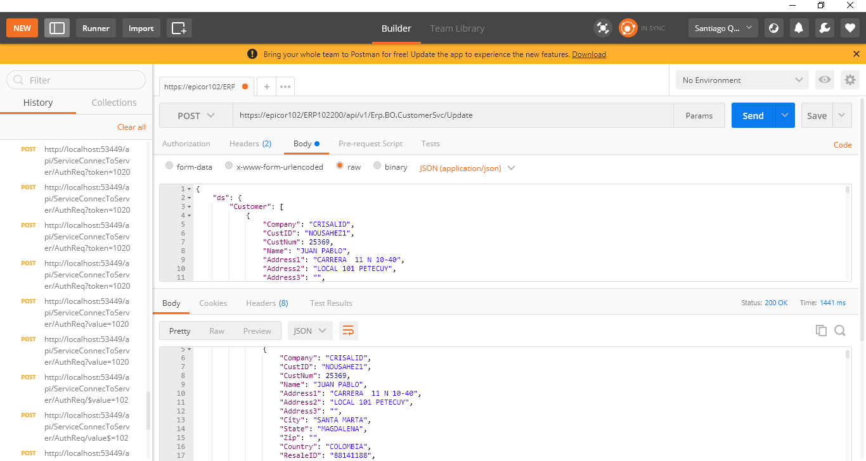Switch response view to Raw
This screenshot has width=866, height=461.
217,331
